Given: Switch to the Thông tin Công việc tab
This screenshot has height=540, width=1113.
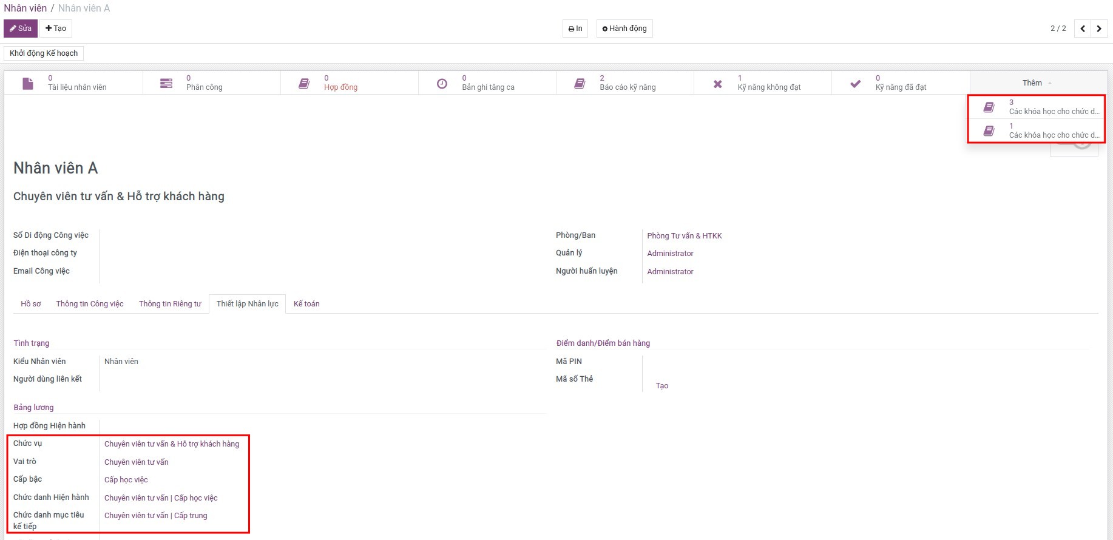Looking at the screenshot, I should tap(90, 304).
